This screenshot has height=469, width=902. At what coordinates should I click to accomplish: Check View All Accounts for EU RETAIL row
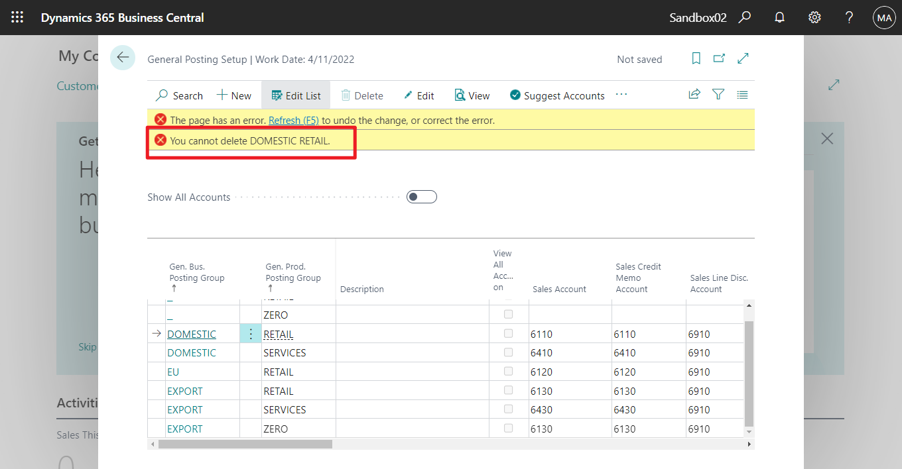(509, 372)
